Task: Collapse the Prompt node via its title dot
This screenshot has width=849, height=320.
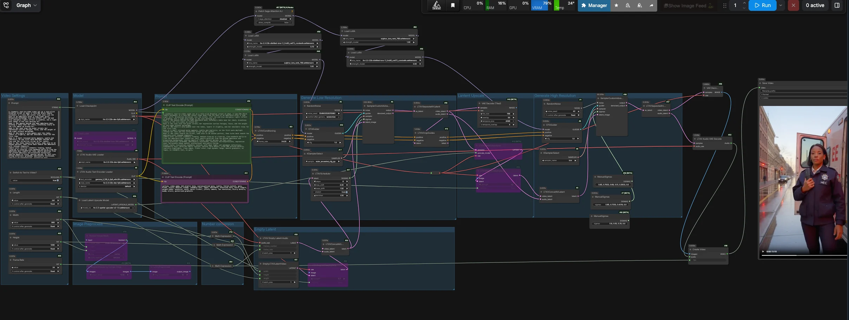Action: point(9,103)
